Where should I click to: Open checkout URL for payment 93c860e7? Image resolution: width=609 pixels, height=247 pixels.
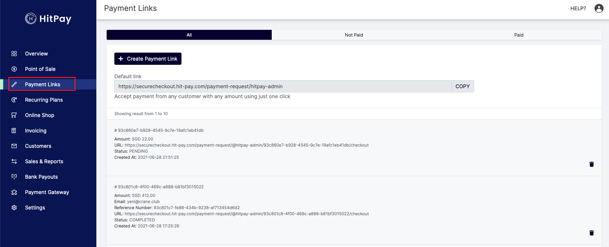(247, 145)
